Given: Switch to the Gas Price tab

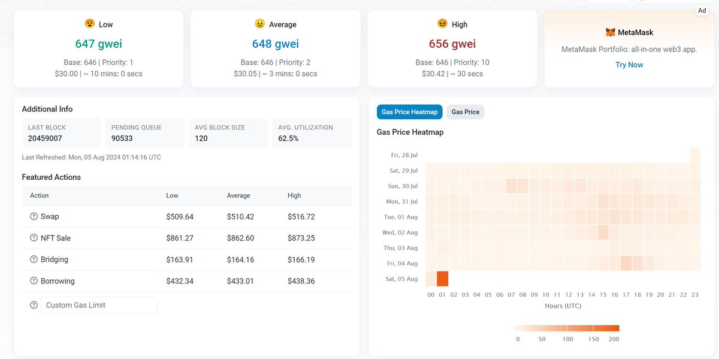Looking at the screenshot, I should tap(466, 112).
